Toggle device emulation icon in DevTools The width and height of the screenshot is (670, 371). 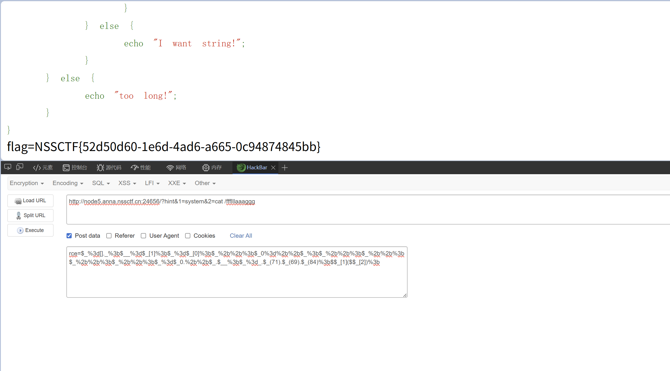click(20, 167)
